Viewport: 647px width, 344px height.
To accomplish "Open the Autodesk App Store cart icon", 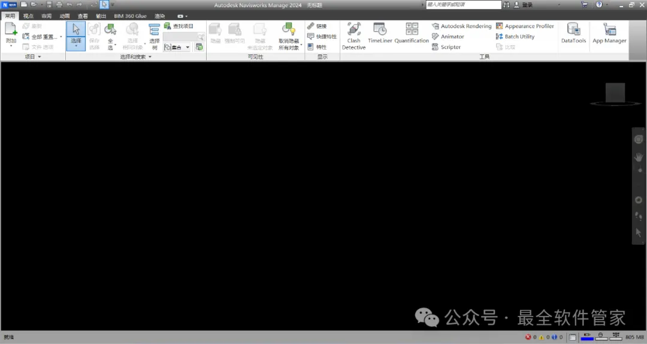I will 584,5.
